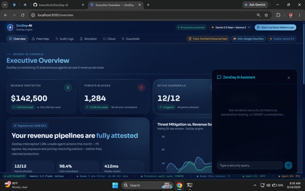This screenshot has width=305, height=191.
Task: Open the new tab plus button
Action: [148, 5]
